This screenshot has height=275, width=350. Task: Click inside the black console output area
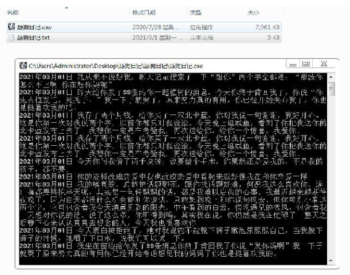173,169
